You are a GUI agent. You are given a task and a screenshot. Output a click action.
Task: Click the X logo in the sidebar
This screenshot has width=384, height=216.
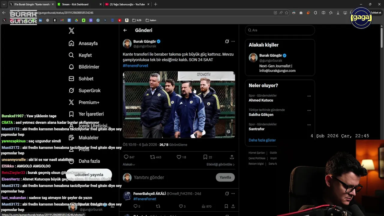tap(71, 30)
